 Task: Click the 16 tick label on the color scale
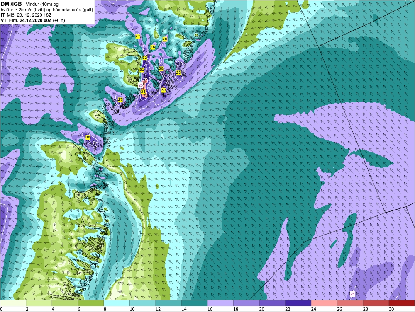210,309
